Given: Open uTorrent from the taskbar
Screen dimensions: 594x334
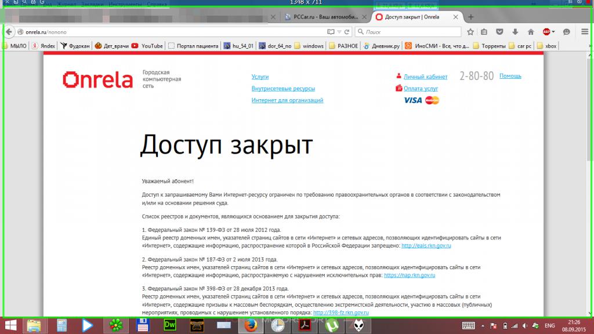Looking at the screenshot, I should (332, 325).
